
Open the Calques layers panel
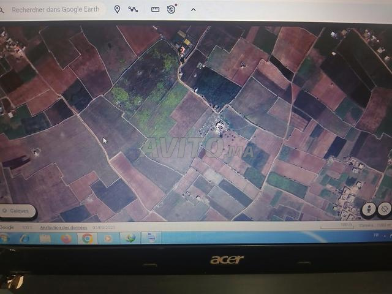pos(18,211)
